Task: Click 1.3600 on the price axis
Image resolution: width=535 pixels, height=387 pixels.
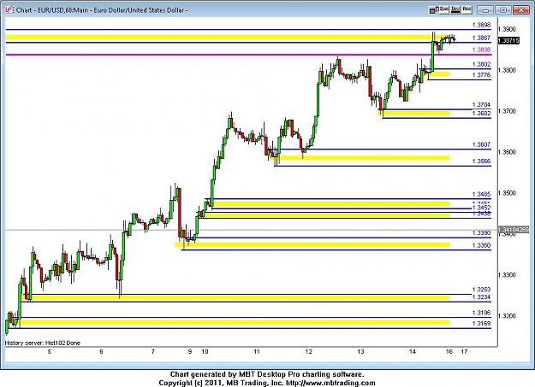Action: point(507,152)
